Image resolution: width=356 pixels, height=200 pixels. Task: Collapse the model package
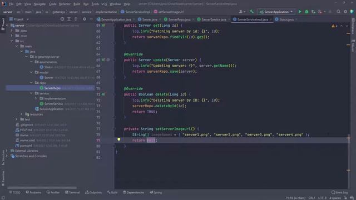click(x=31, y=72)
